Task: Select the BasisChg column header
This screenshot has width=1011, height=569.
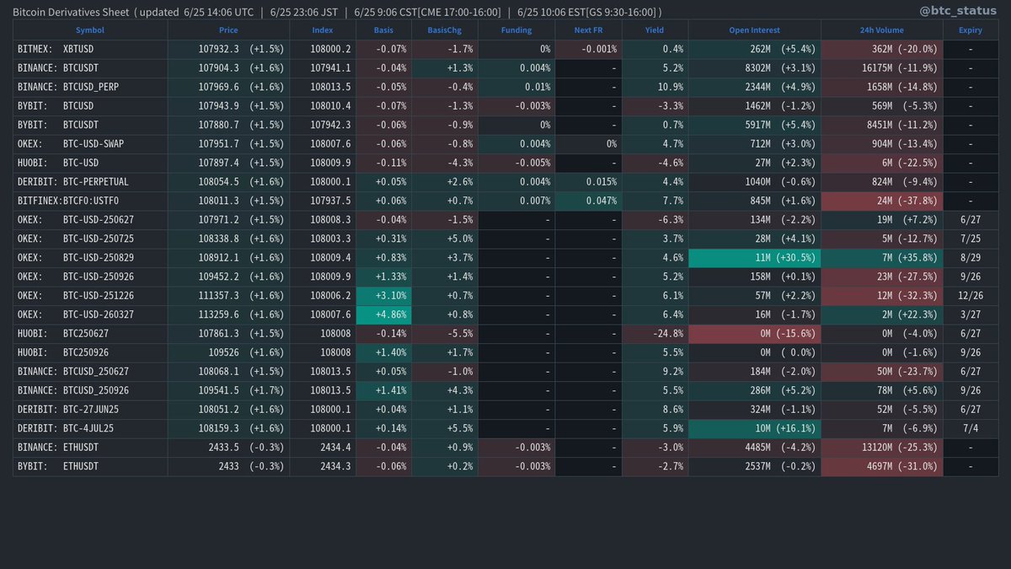Action: click(x=444, y=30)
